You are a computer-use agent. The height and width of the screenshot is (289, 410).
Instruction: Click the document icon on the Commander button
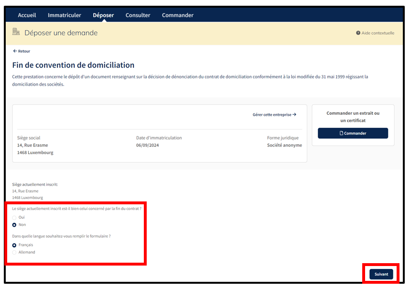coord(341,133)
